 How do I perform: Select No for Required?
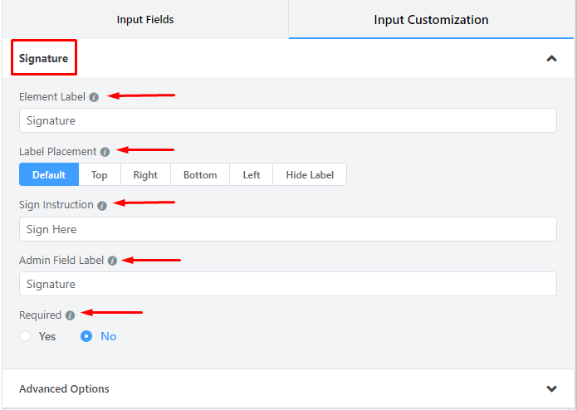86,336
